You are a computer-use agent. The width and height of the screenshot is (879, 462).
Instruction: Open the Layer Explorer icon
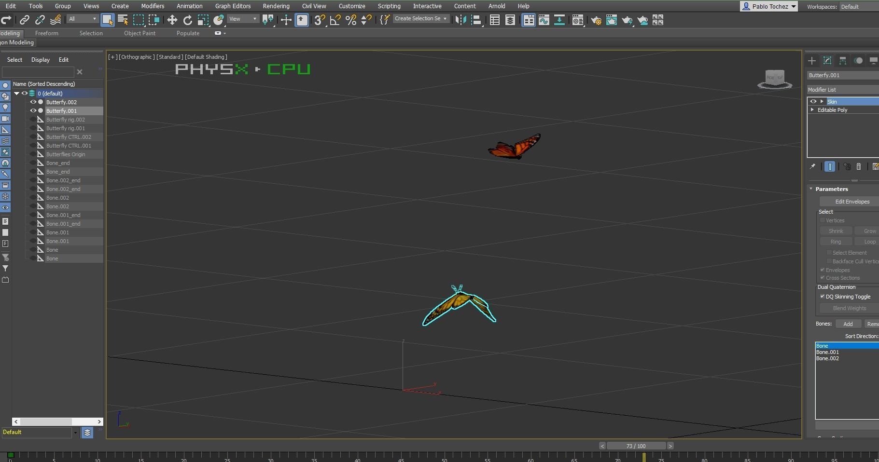[510, 20]
